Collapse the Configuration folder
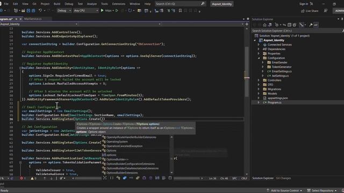Viewport: 344px width, 193px height. pyautogui.click(x=259, y=58)
